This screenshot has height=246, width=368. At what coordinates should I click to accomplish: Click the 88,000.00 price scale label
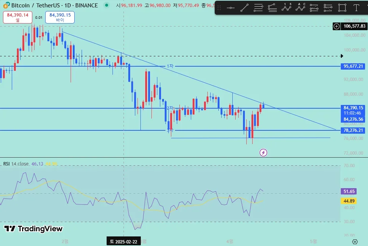pyautogui.click(x=353, y=94)
